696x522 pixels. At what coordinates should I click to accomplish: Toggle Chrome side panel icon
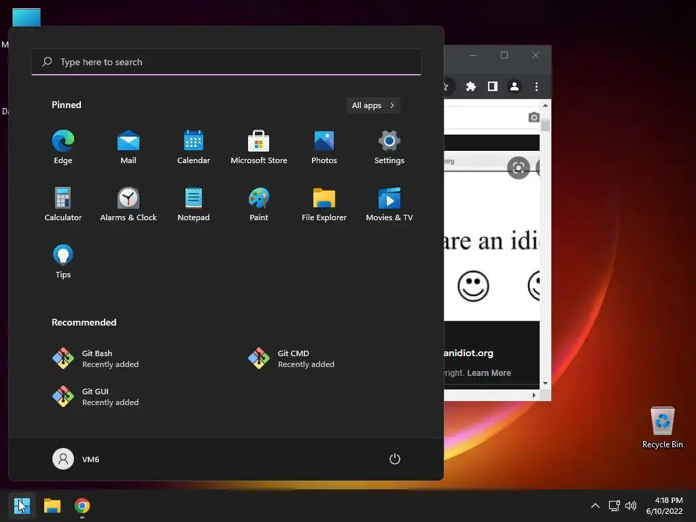(493, 86)
